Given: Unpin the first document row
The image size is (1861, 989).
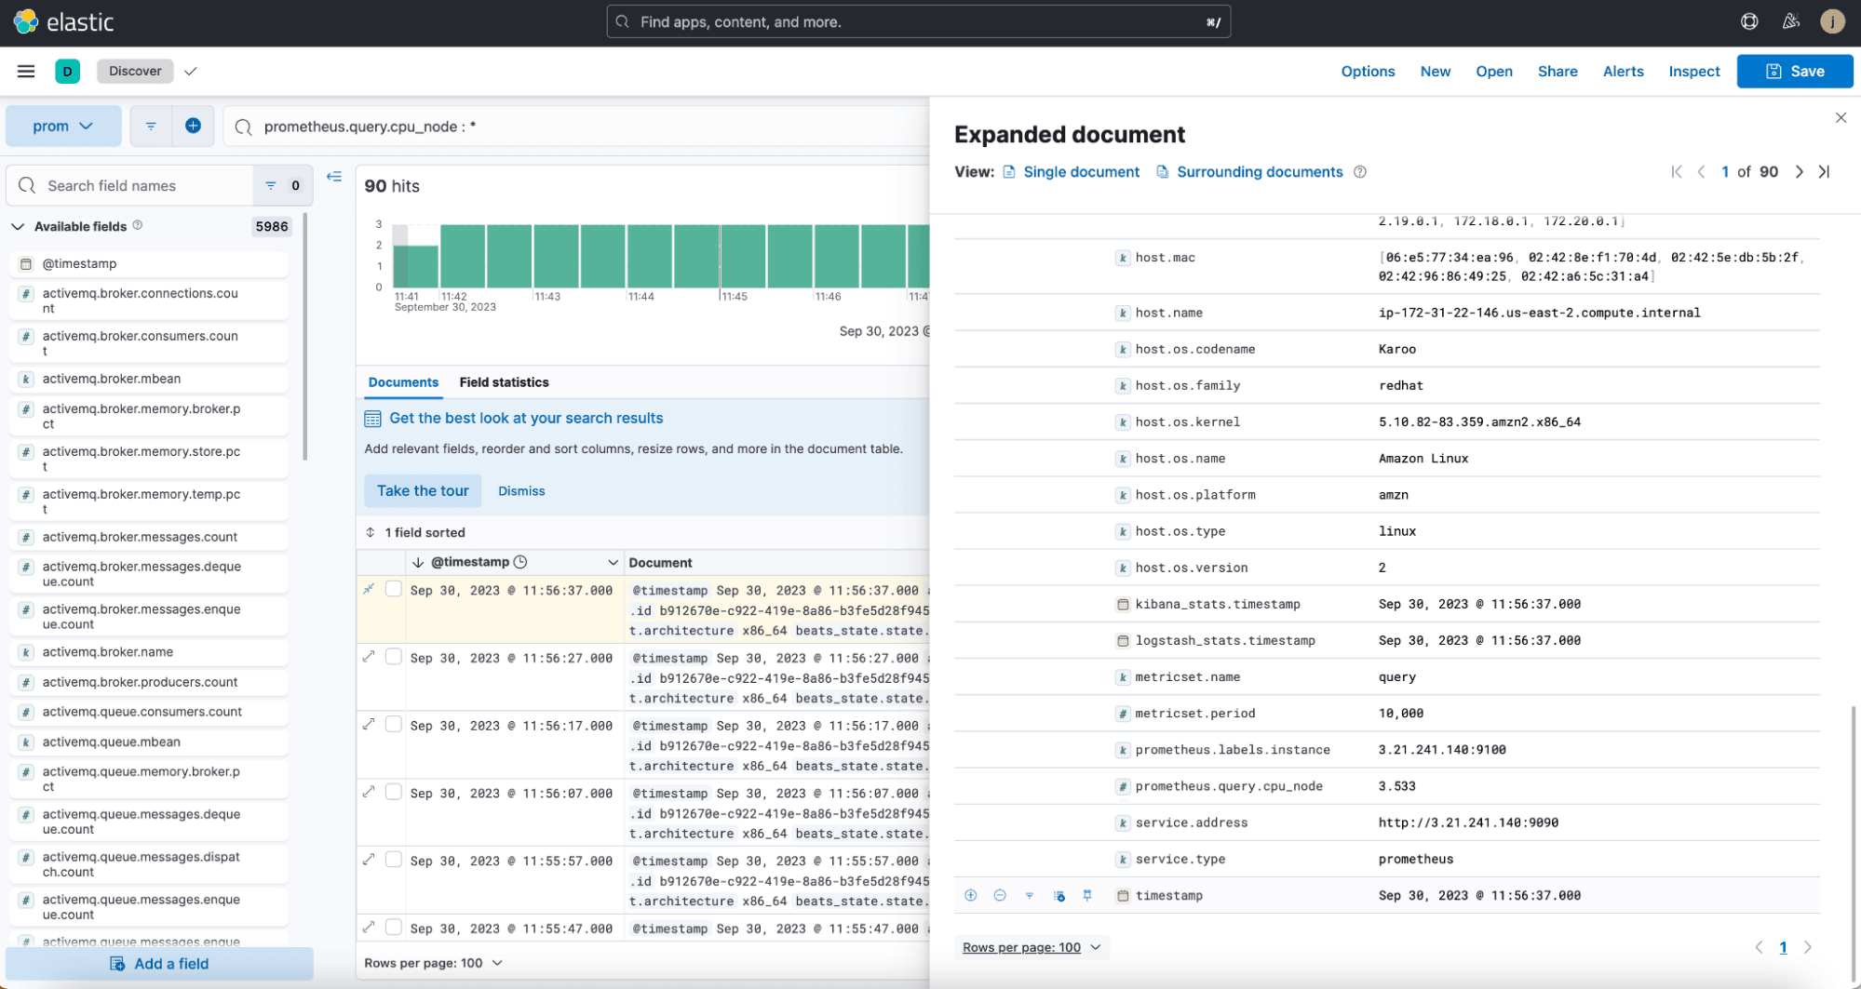Looking at the screenshot, I should click(x=369, y=589).
